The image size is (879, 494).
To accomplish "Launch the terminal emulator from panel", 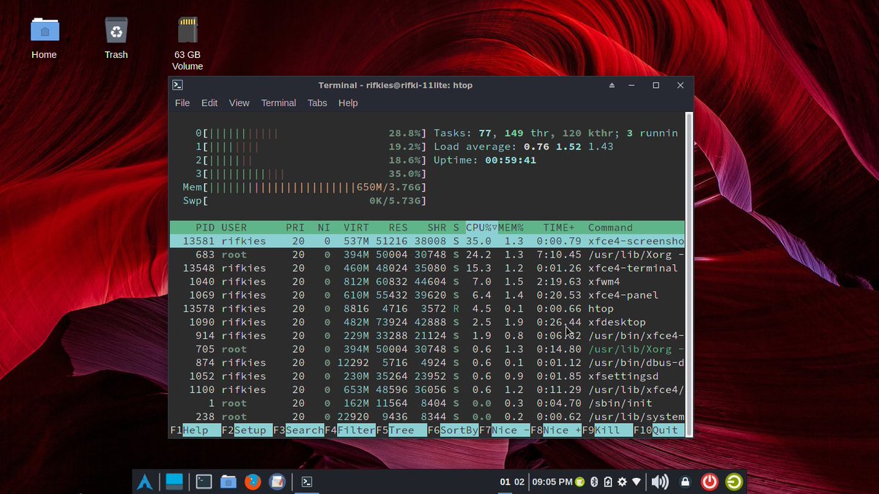I will coord(204,482).
